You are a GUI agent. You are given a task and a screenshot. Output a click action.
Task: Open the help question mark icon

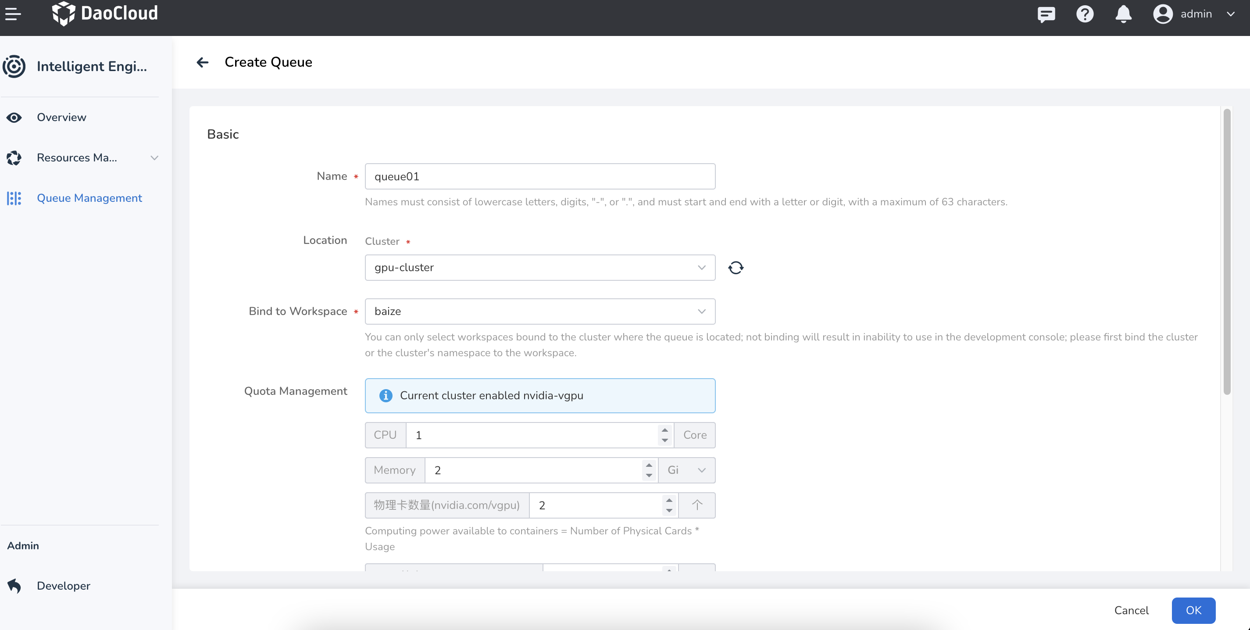pyautogui.click(x=1085, y=14)
